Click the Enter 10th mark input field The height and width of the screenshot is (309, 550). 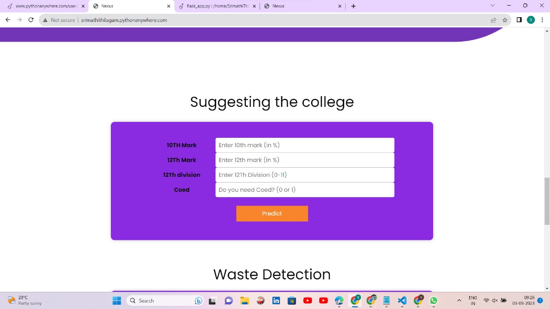305,145
